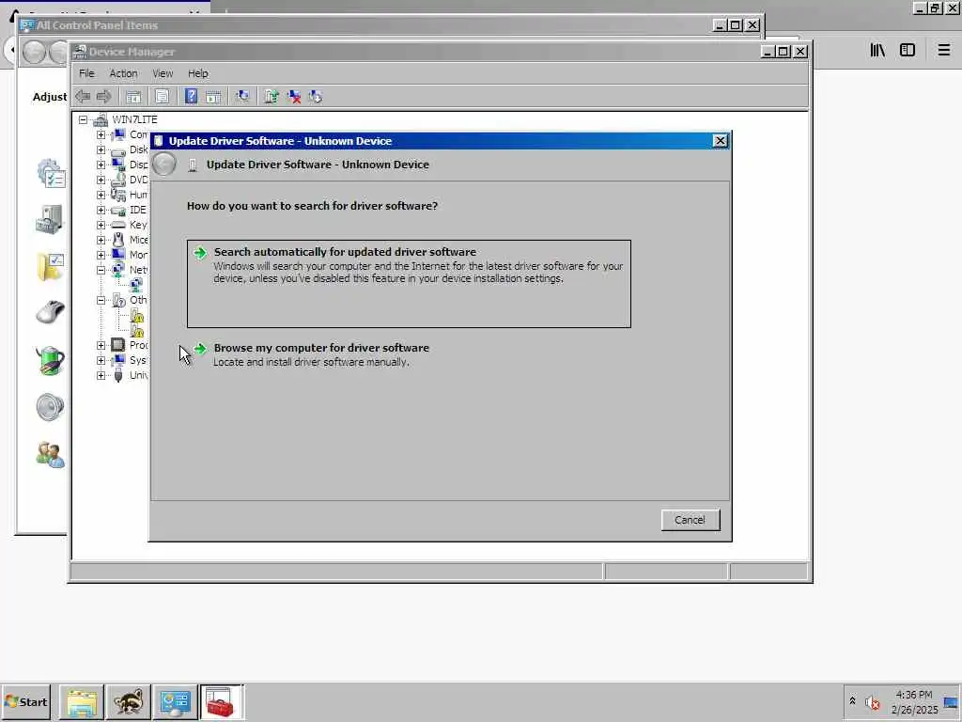
Task: Click the blue Help question-mark toolbar icon
Action: (x=191, y=97)
